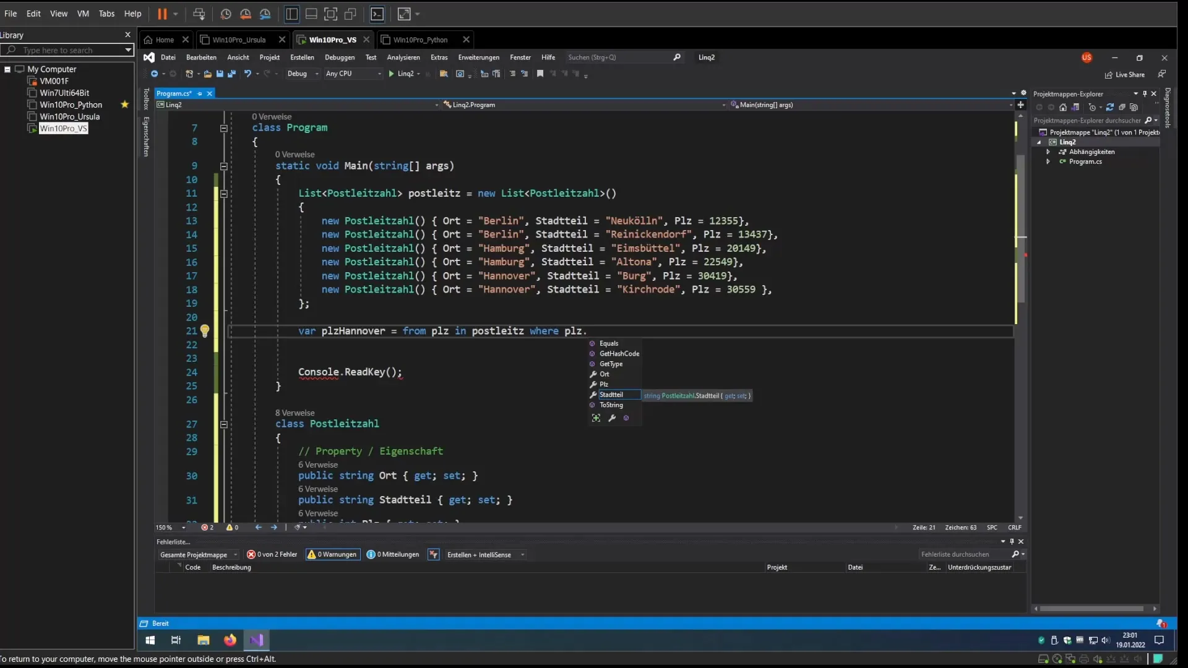Toggle the favorite star on Win10Pro_Python
The height and width of the screenshot is (668, 1188).
(x=125, y=105)
